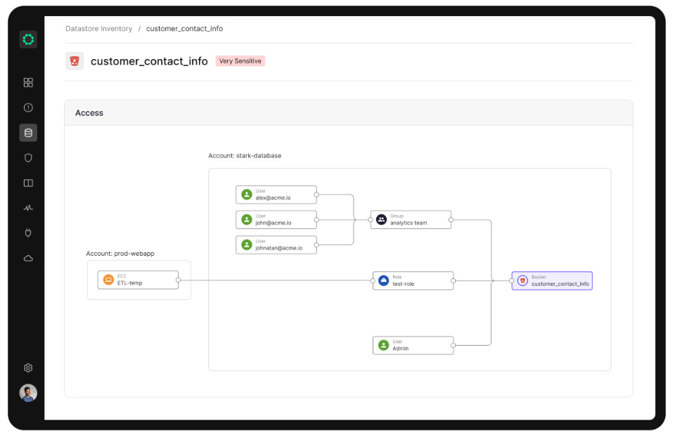Screen dimensions: 675x437
Task: Open the Integrations plug icon in sidebar
Action: (28, 233)
